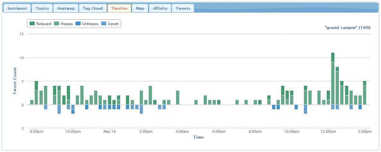The image size is (381, 152).
Task: Click the 2:00pm time axis label
Action: 365,131
